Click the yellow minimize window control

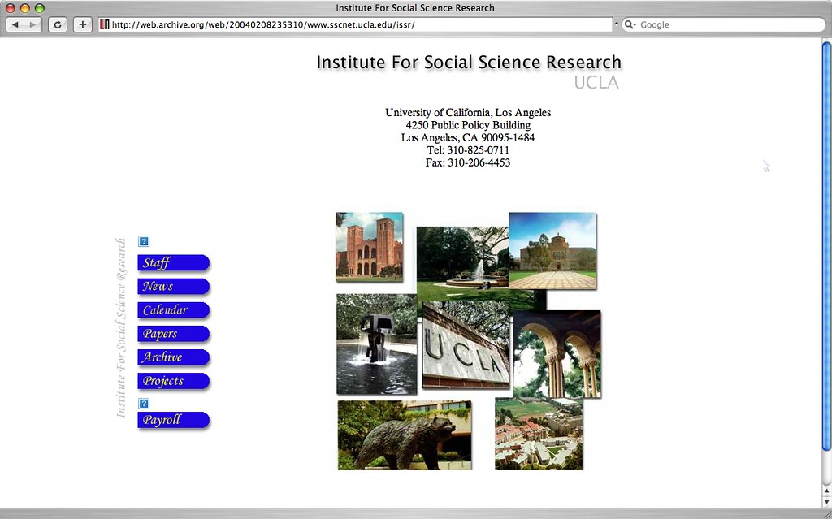pos(25,8)
